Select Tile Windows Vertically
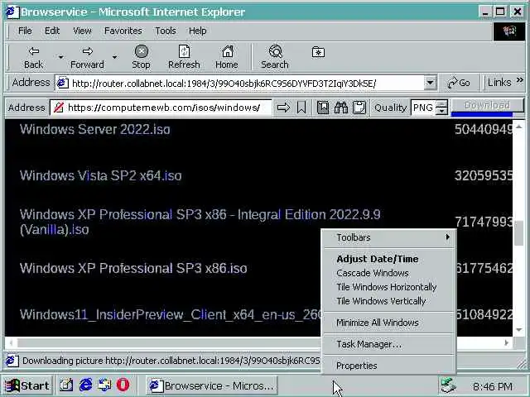This screenshot has height=397, width=530. pos(388,301)
